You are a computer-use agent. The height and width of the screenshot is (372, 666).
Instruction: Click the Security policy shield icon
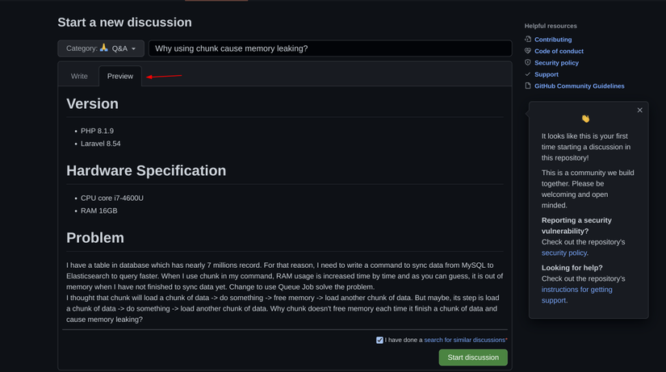point(528,62)
